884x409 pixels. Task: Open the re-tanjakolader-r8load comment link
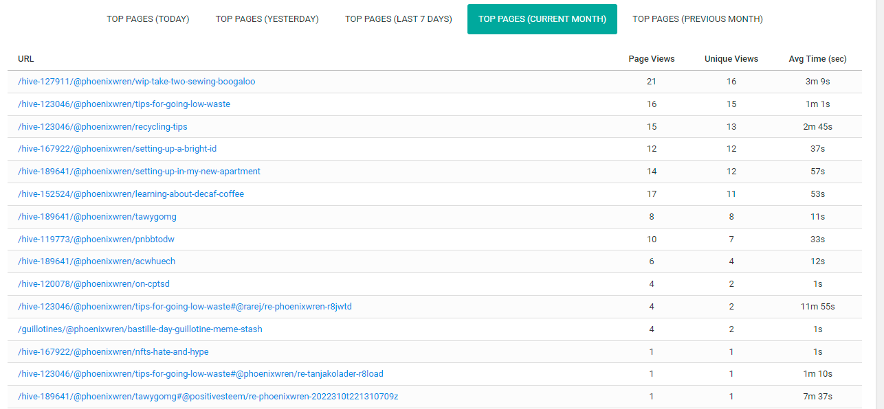201,374
